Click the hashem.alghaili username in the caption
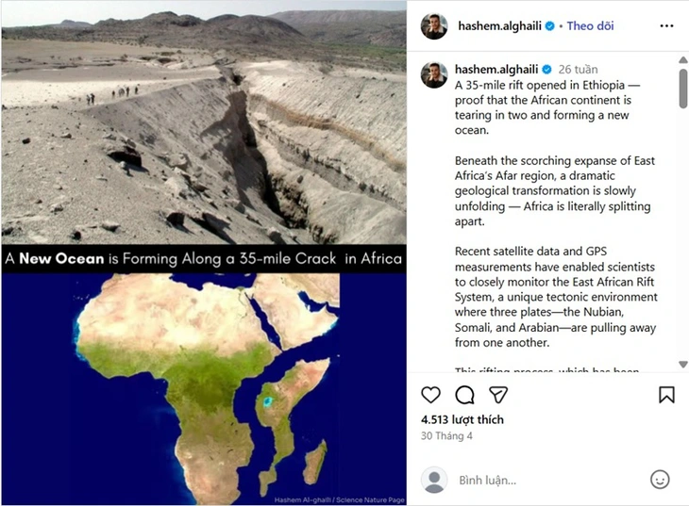 tap(496, 70)
